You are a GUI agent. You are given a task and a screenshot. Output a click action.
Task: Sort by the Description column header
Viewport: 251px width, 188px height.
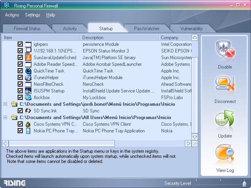coord(120,38)
